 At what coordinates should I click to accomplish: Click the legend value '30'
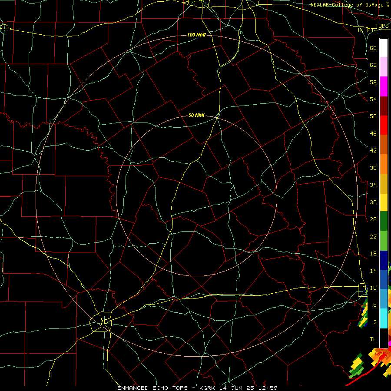tap(373, 202)
